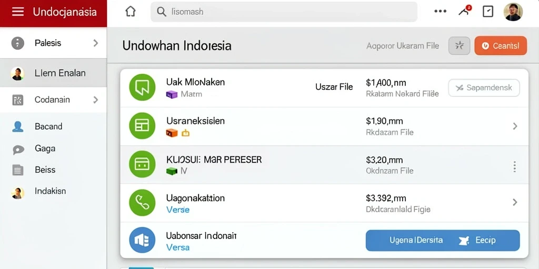Click the KUJSUI MaR PERESER green icon
Image resolution: width=539 pixels, height=269 pixels.
point(142,164)
